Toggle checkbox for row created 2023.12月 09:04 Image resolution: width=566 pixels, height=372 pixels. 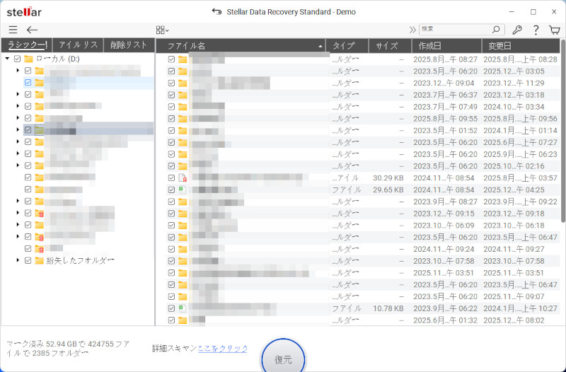point(171,83)
